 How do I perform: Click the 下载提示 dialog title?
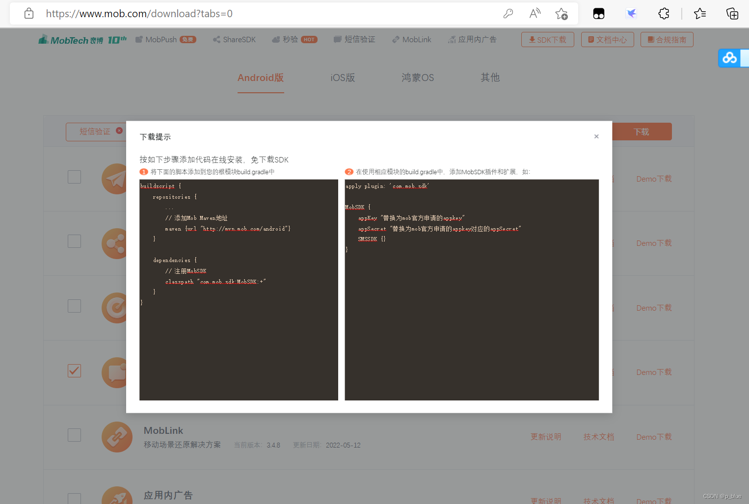click(x=156, y=137)
